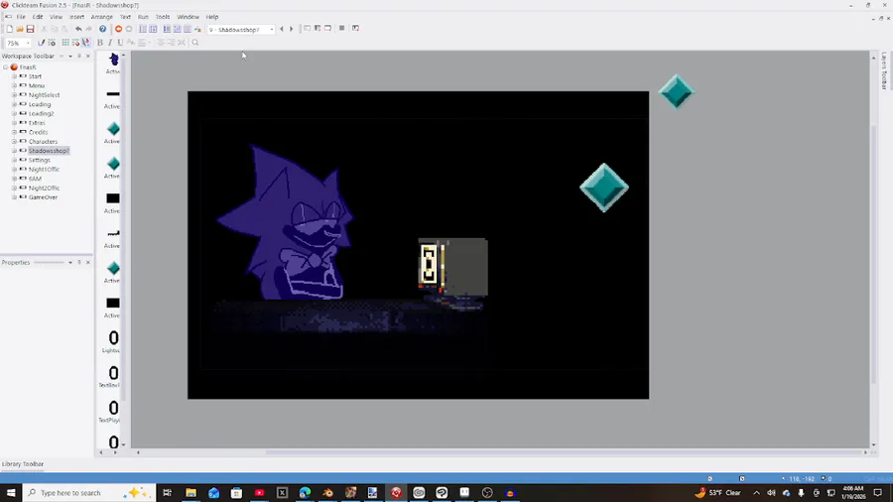Open the File menu

tap(21, 17)
